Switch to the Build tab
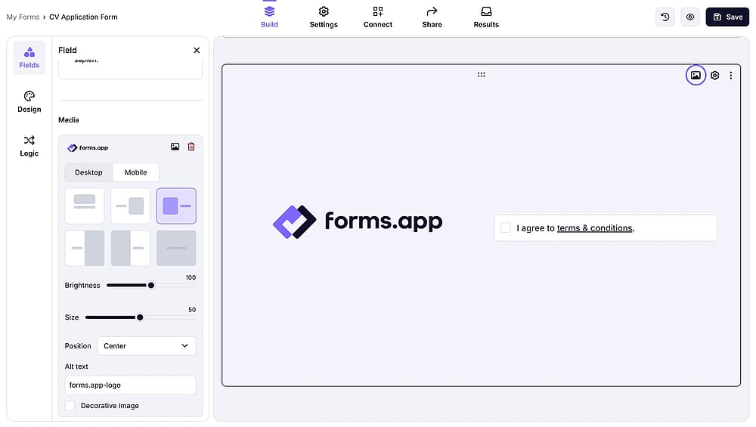756x427 pixels. click(269, 17)
